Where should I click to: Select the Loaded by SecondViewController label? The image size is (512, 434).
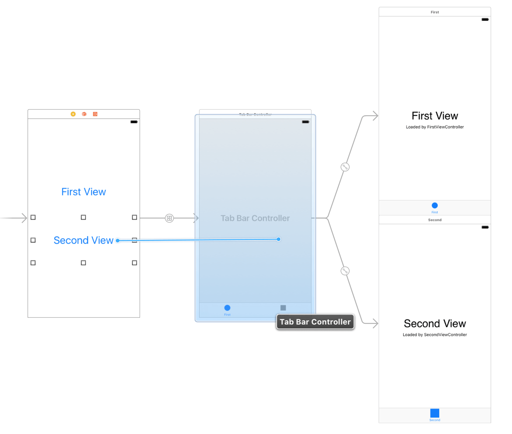(435, 335)
